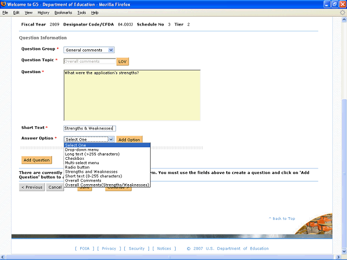Click the Fiscal Year value 2009
This screenshot has width=347, height=260.
coord(54,24)
